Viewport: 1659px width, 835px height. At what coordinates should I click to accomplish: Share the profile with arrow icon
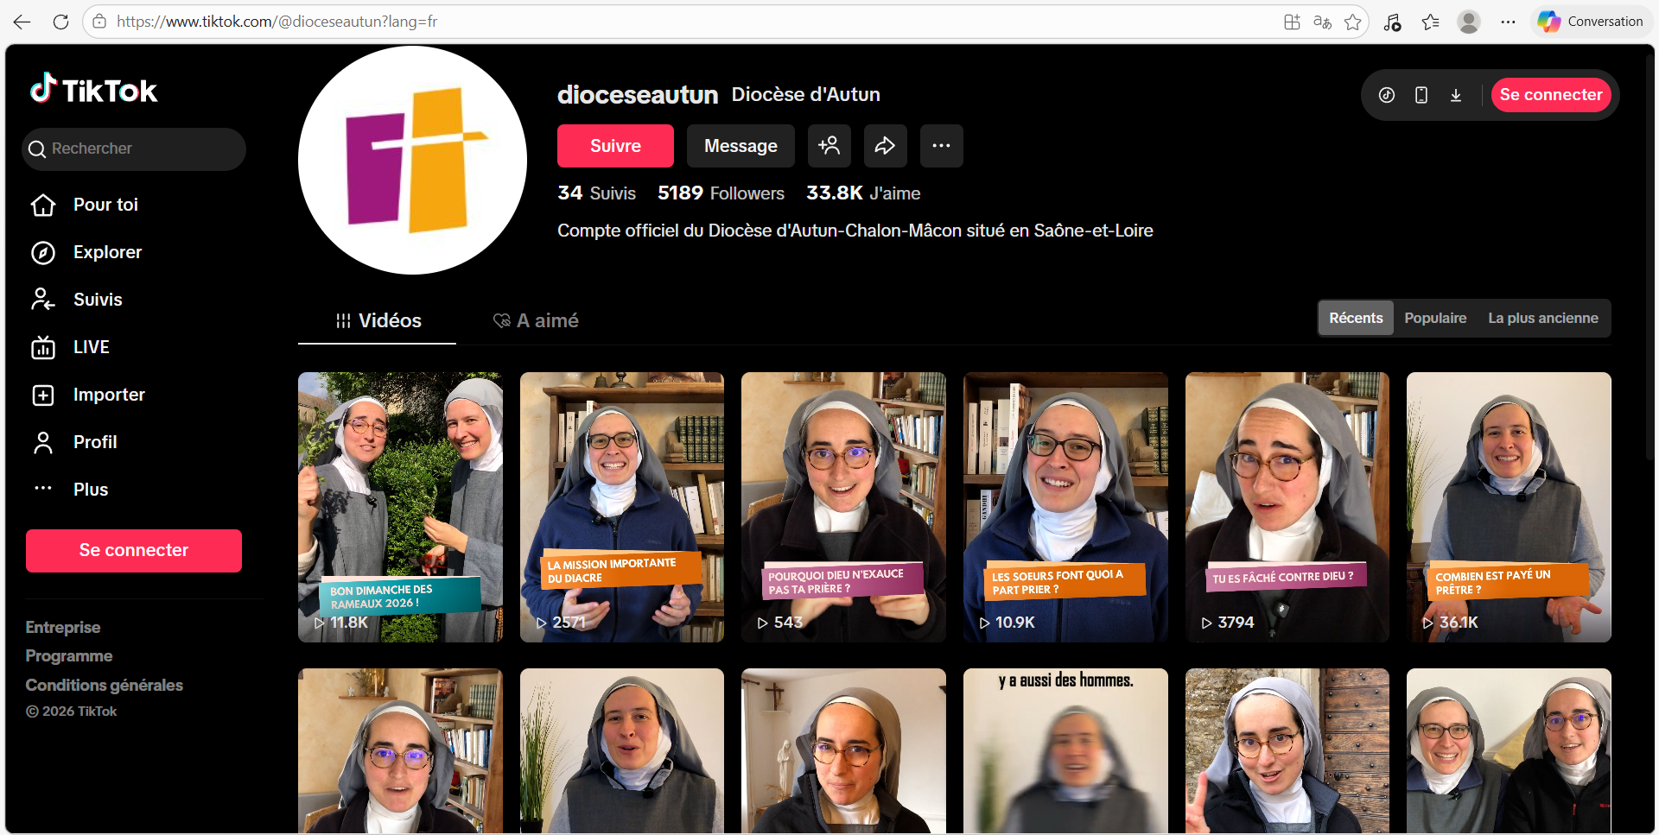[x=886, y=146]
